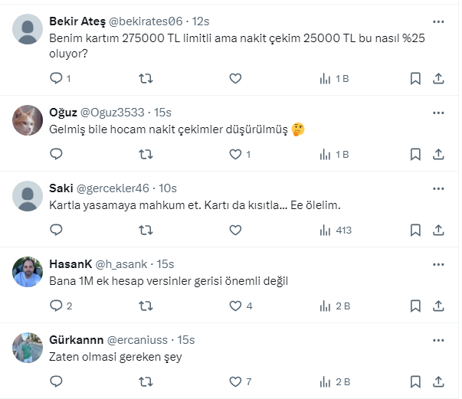Open more options on Saki's tweet

click(438, 188)
